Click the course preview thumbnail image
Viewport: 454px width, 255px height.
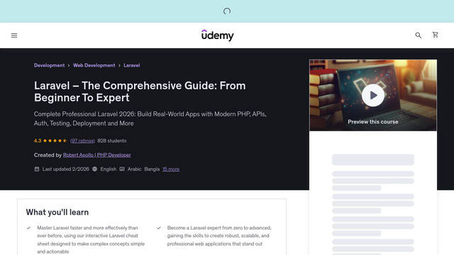point(373,95)
